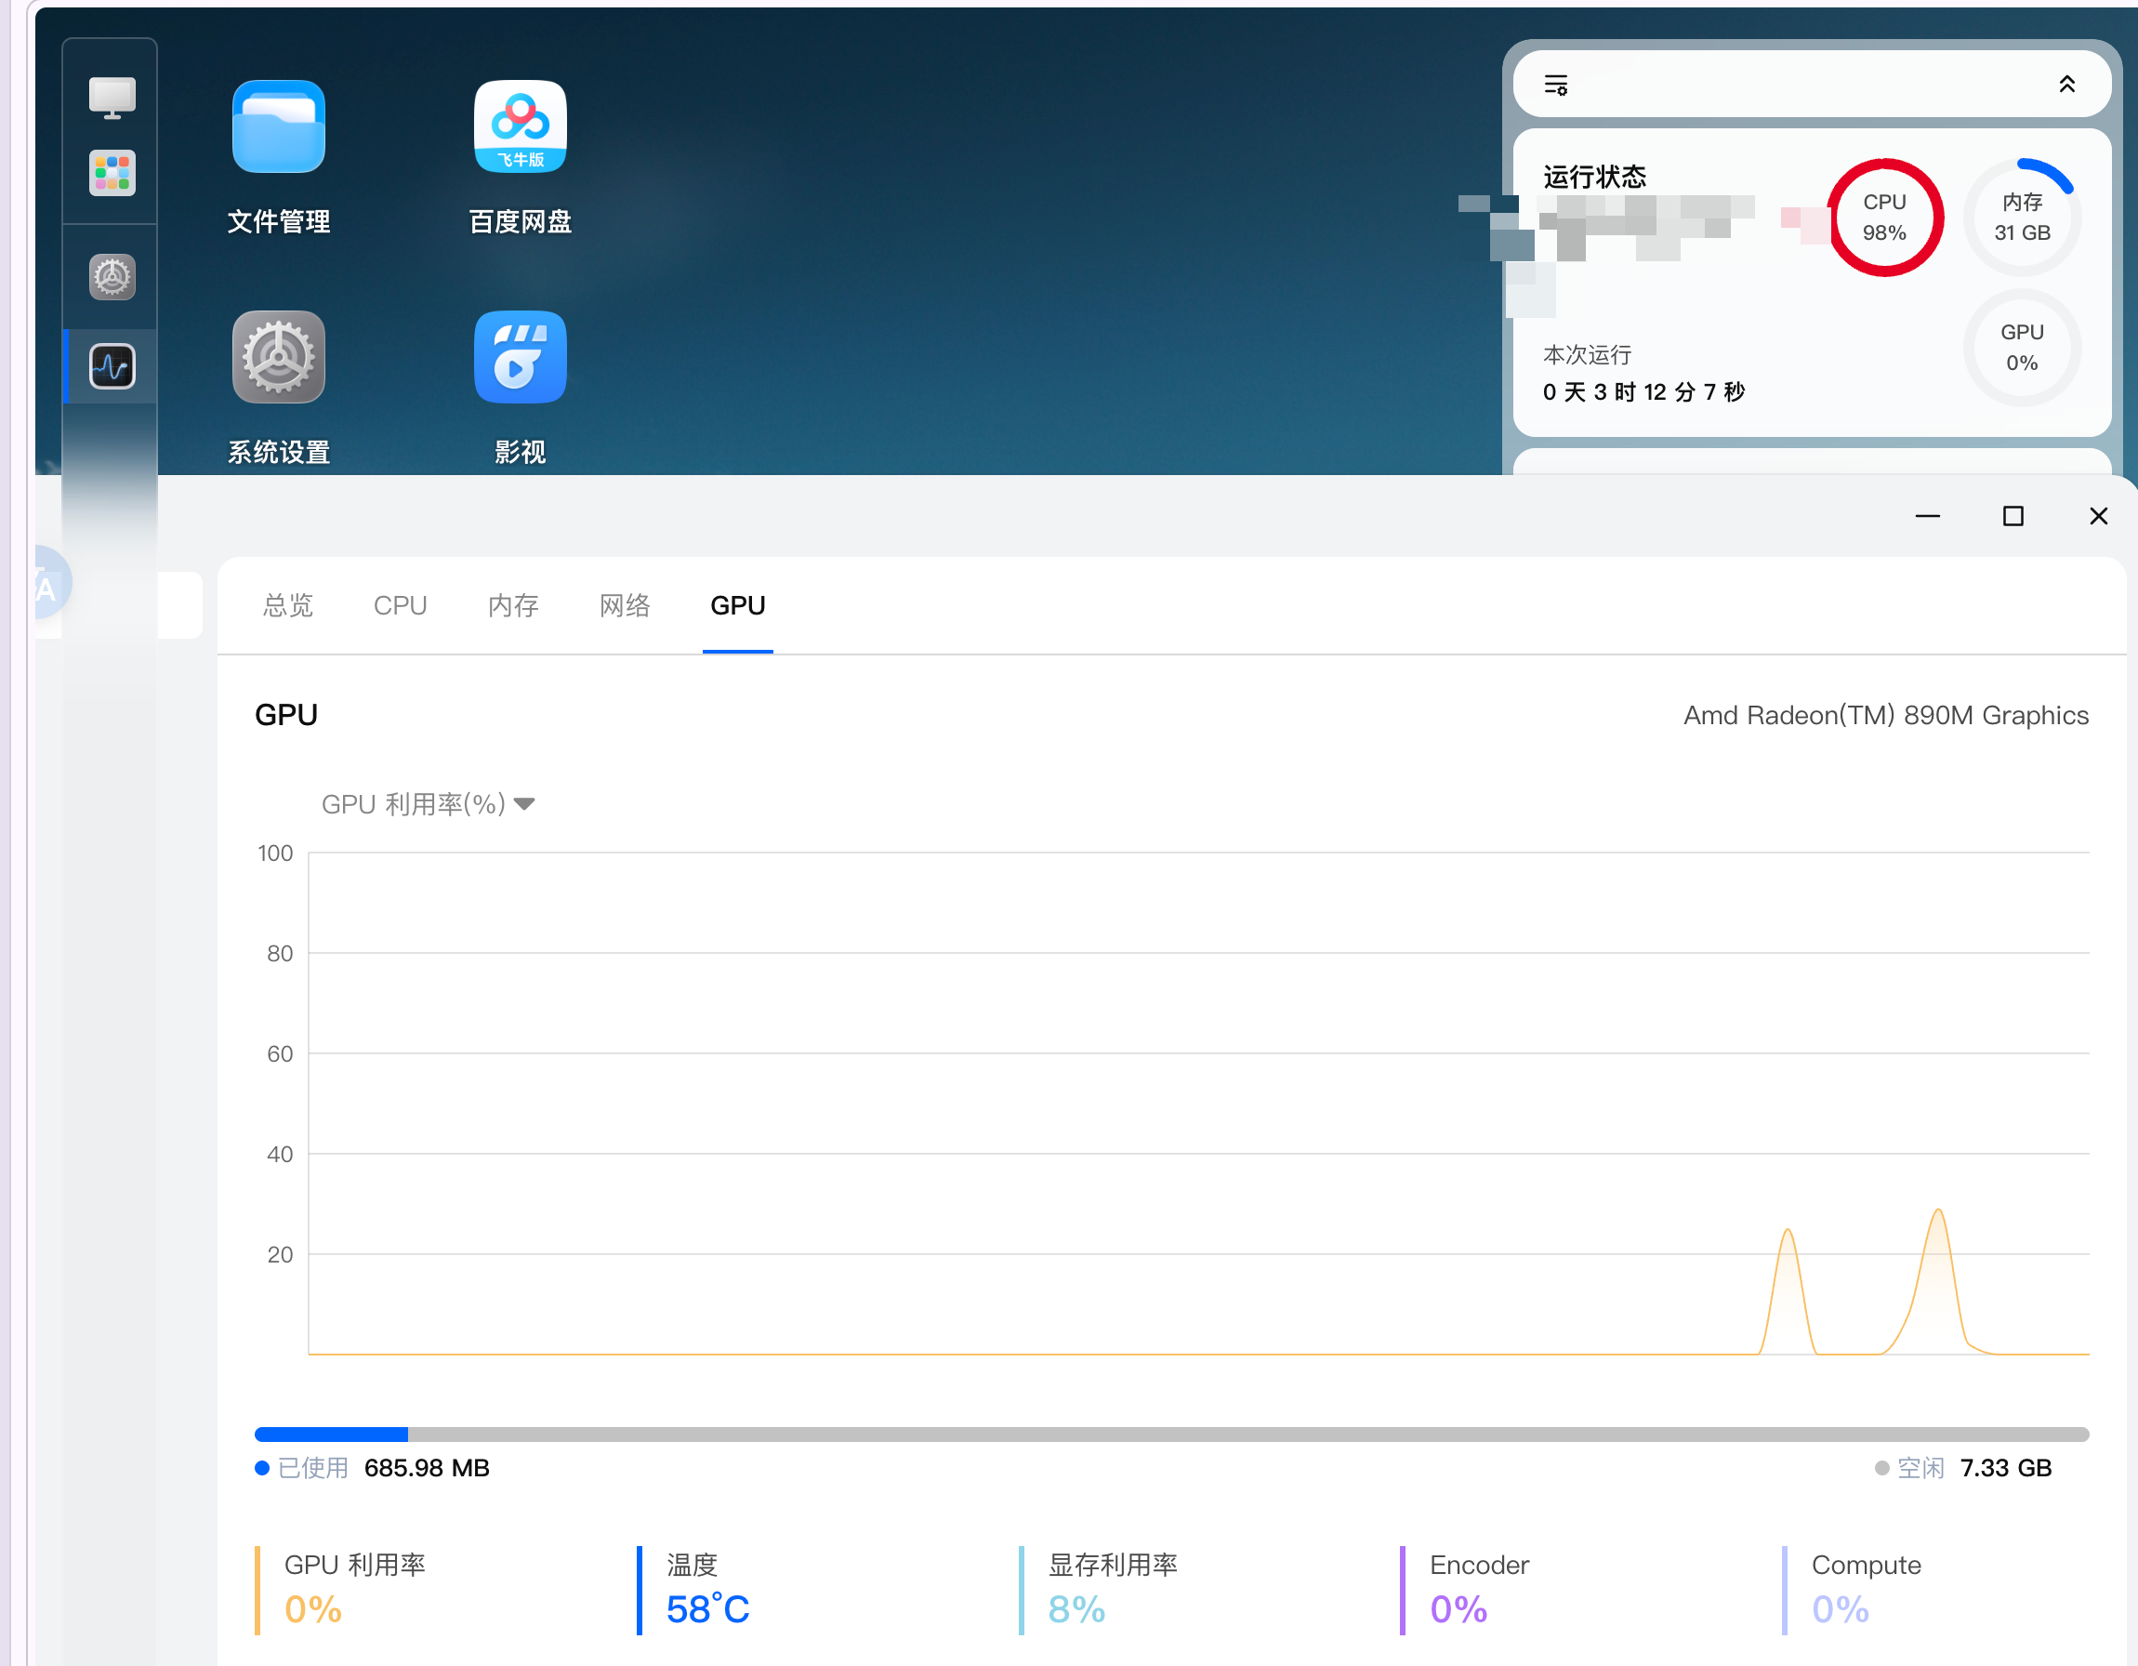
Task: Select the 网络 tab
Action: click(x=625, y=606)
